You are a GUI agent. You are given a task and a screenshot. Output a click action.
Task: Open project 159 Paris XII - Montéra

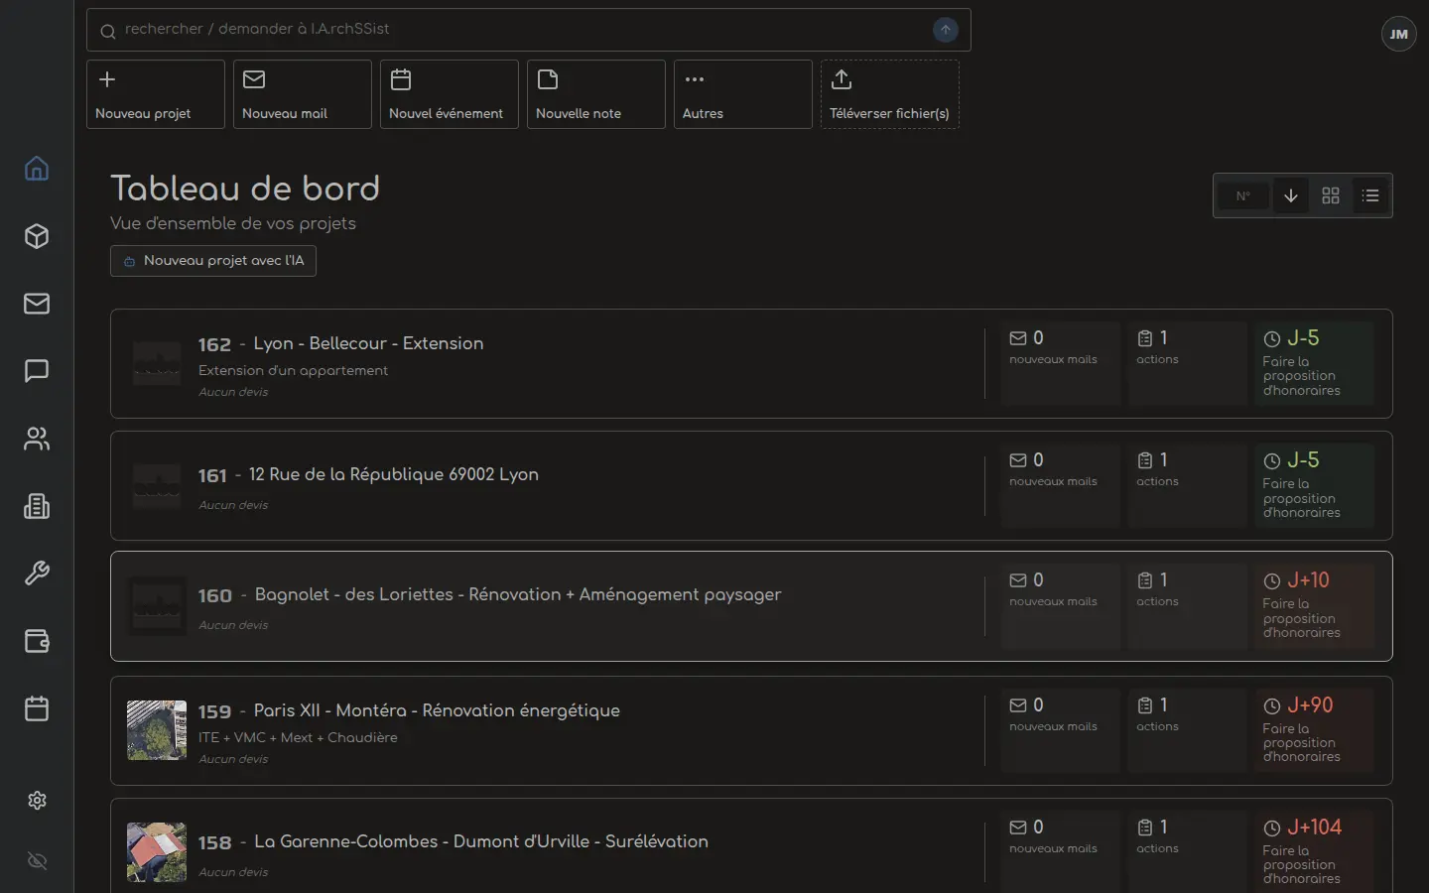pos(751,731)
